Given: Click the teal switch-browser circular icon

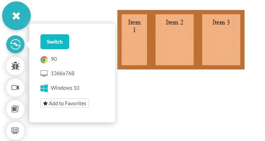Looking at the screenshot, I should point(16,44).
